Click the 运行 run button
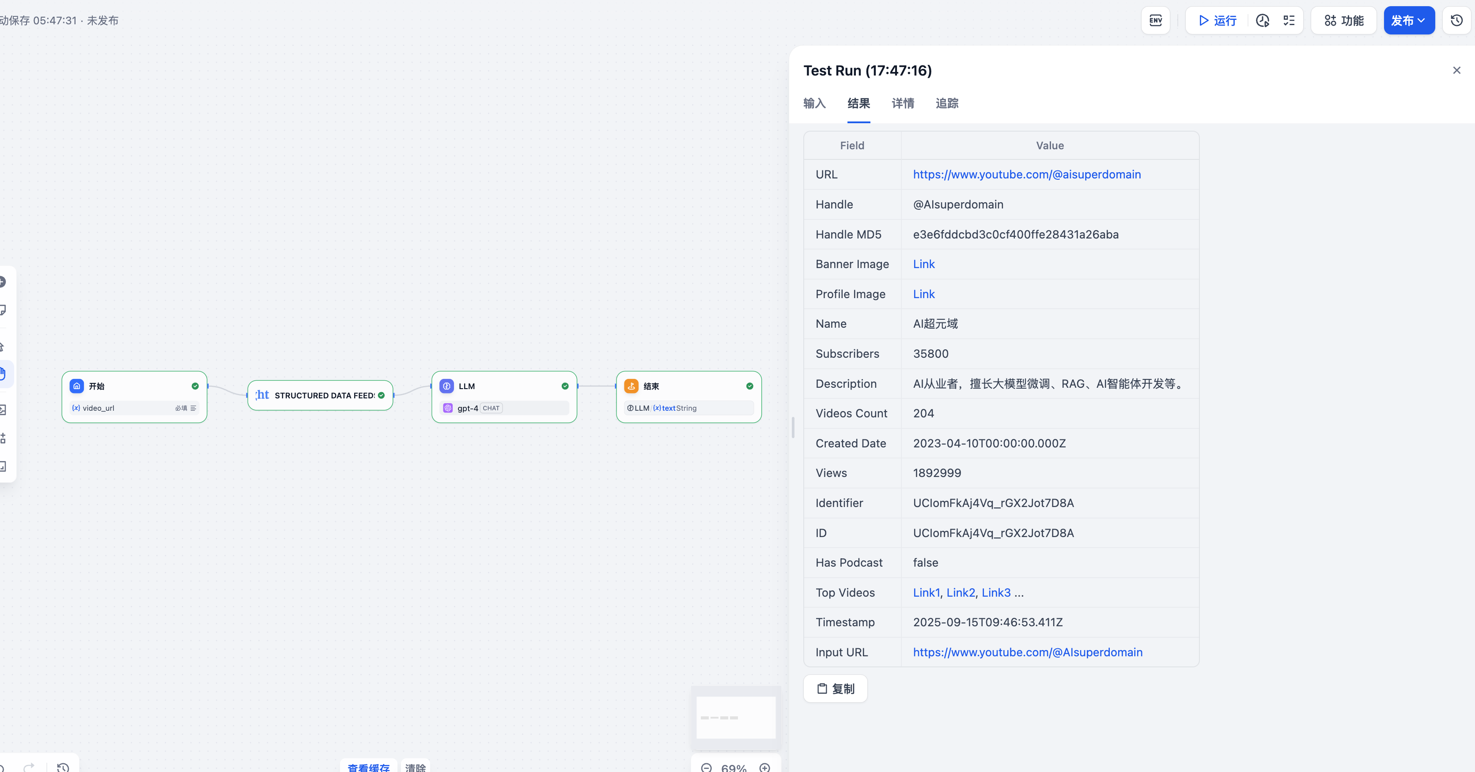The image size is (1475, 772). tap(1218, 21)
